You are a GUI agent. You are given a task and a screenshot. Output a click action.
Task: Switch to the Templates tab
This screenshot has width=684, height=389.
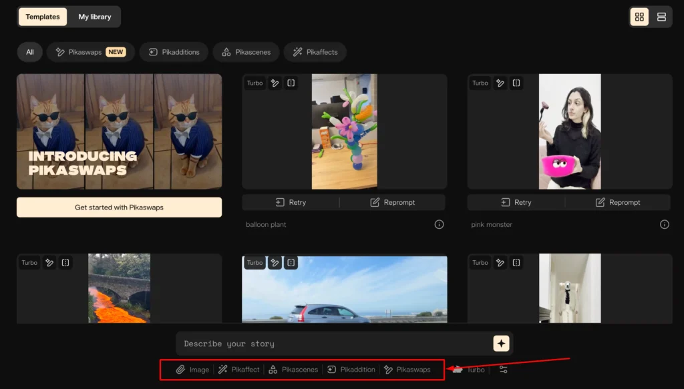pyautogui.click(x=43, y=17)
